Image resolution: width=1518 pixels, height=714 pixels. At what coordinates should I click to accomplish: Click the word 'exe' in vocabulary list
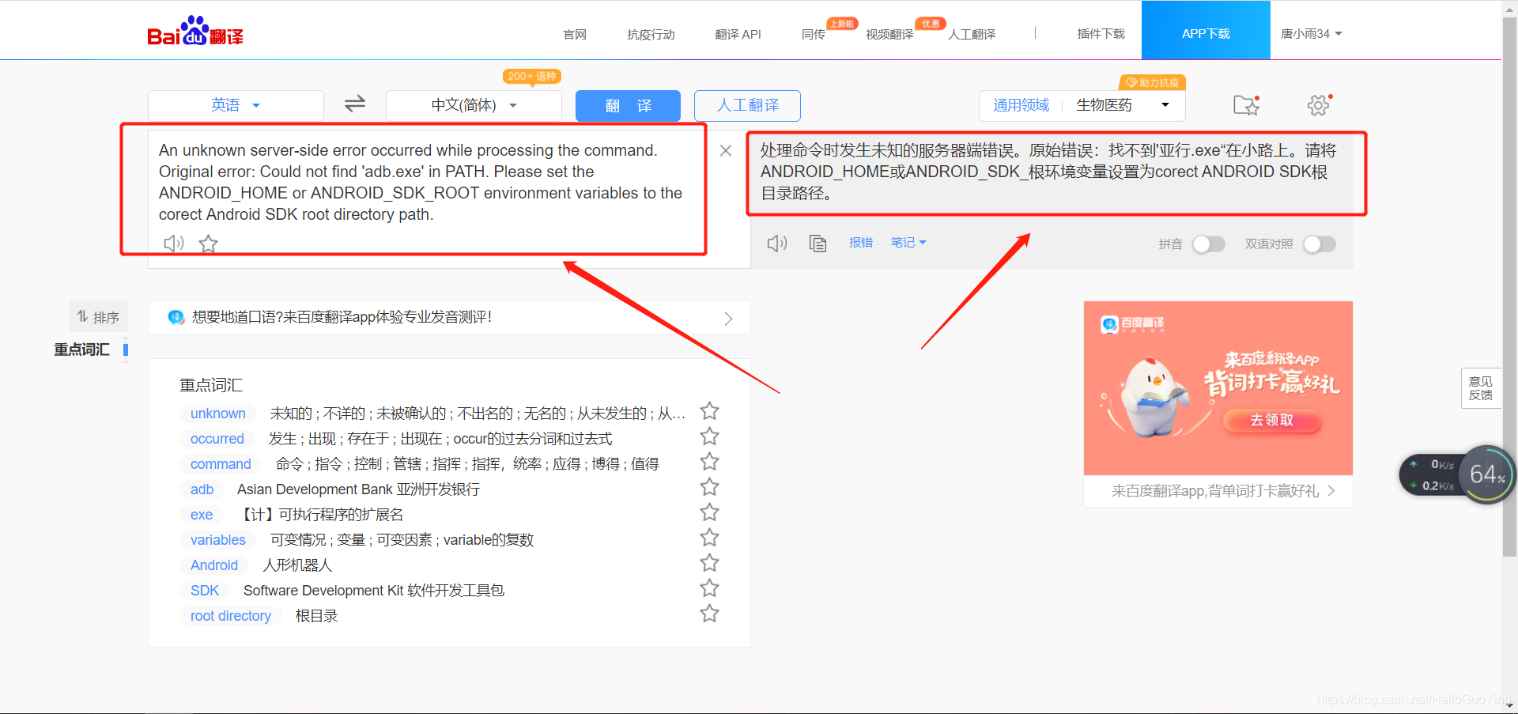[201, 515]
